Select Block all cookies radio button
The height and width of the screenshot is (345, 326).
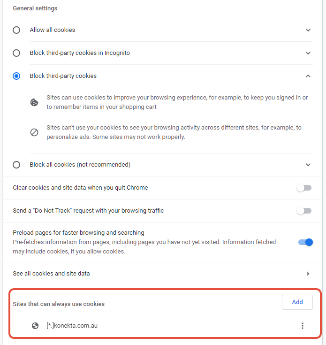click(x=16, y=165)
